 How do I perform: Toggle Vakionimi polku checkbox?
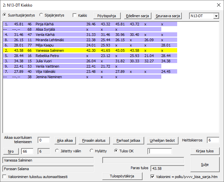(152, 176)
